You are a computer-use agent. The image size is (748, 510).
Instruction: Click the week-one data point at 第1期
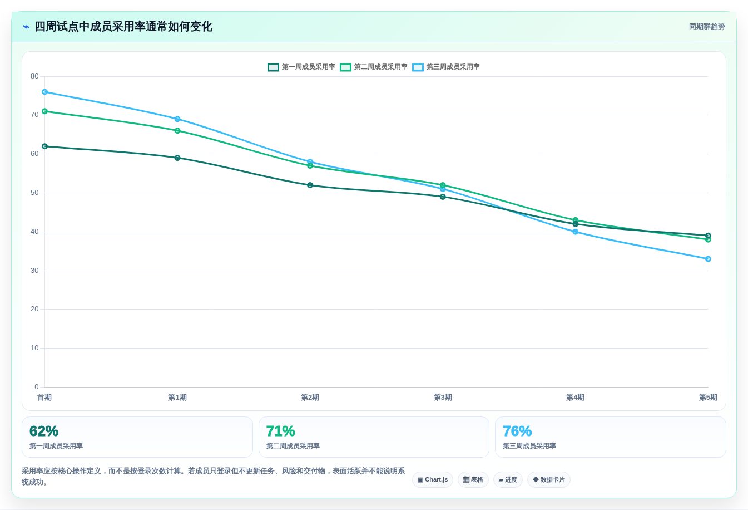[x=177, y=158]
